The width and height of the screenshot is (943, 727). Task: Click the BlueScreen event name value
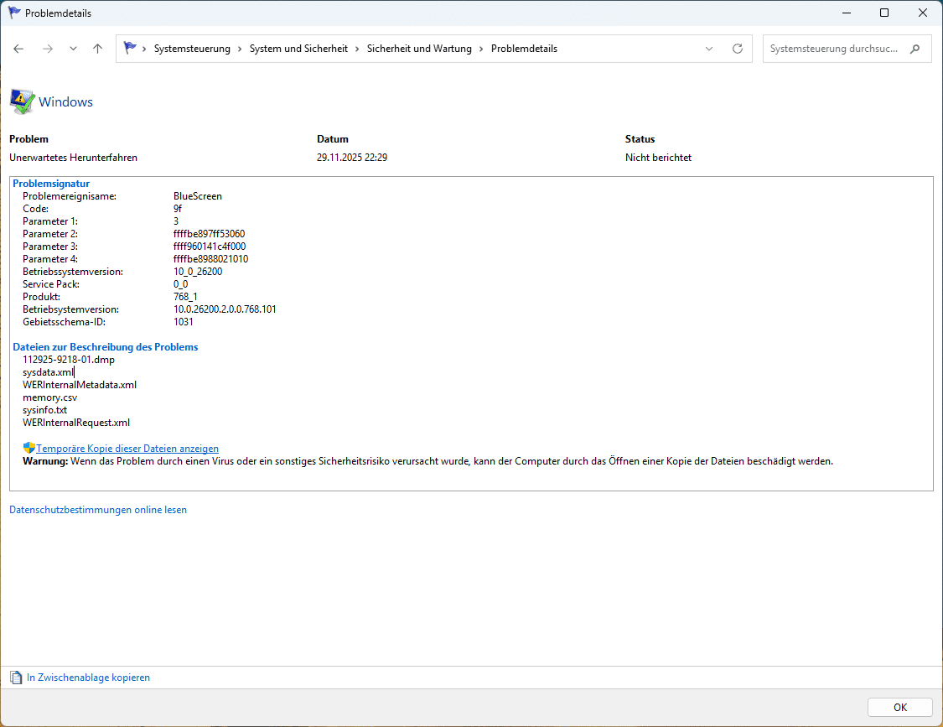coord(198,196)
